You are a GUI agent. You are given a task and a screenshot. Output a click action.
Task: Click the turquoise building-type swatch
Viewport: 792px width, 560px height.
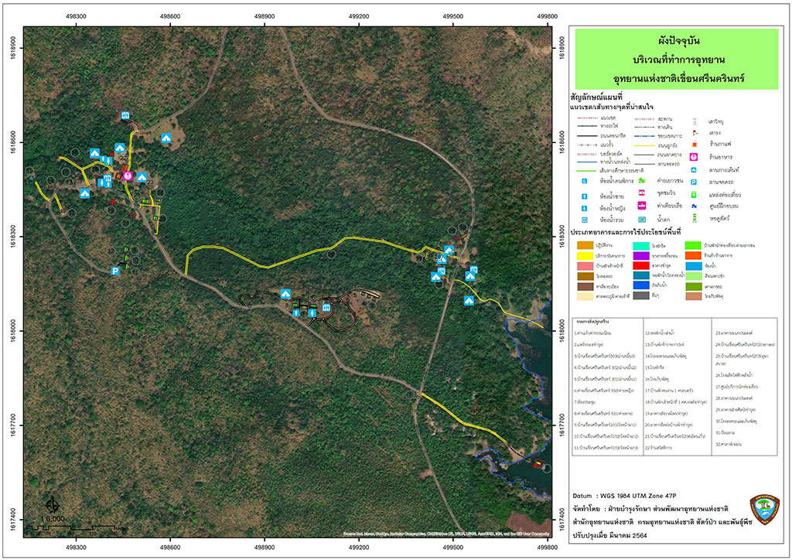point(641,245)
